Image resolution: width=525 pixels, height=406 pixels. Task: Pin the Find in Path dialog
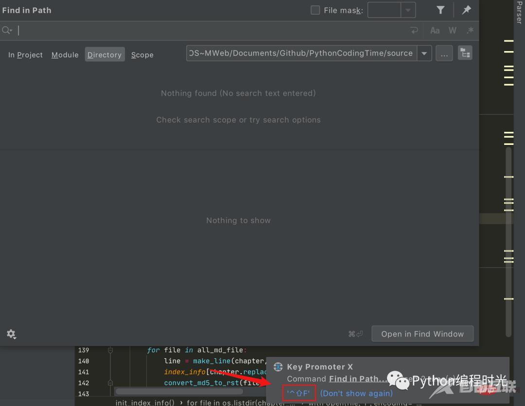coord(466,10)
